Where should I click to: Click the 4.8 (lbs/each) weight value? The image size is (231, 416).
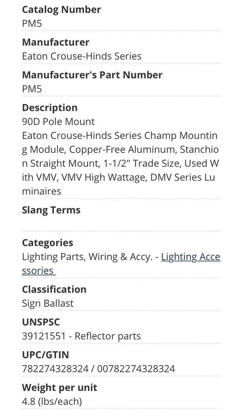click(52, 402)
